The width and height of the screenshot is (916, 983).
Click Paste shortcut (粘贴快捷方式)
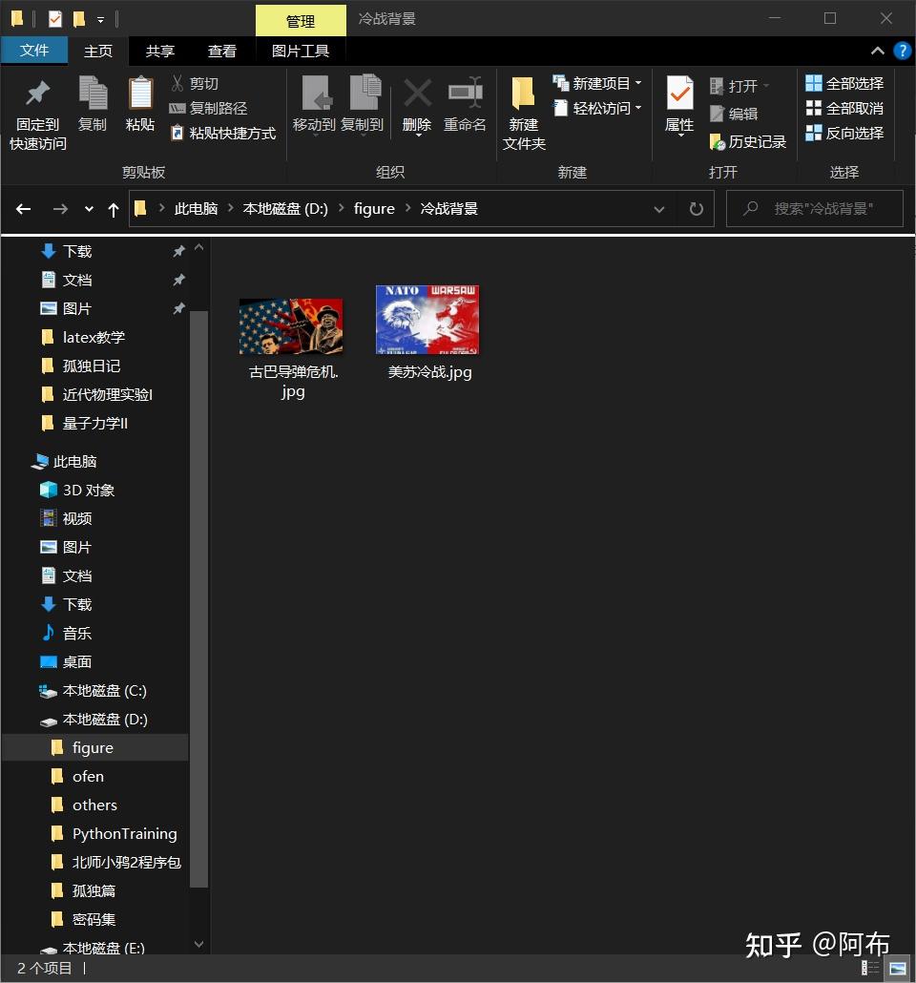pos(223,134)
